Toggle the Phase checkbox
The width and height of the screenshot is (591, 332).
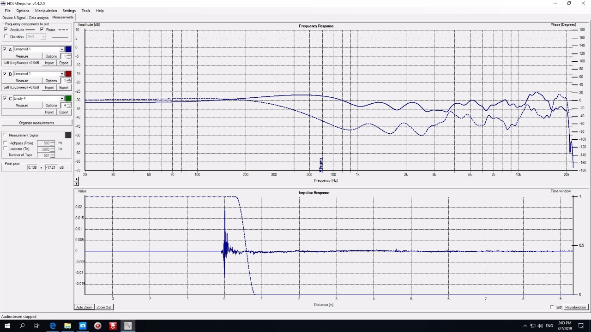click(x=42, y=30)
